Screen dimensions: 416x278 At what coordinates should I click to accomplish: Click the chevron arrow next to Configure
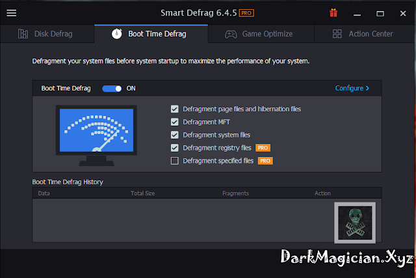coord(367,89)
